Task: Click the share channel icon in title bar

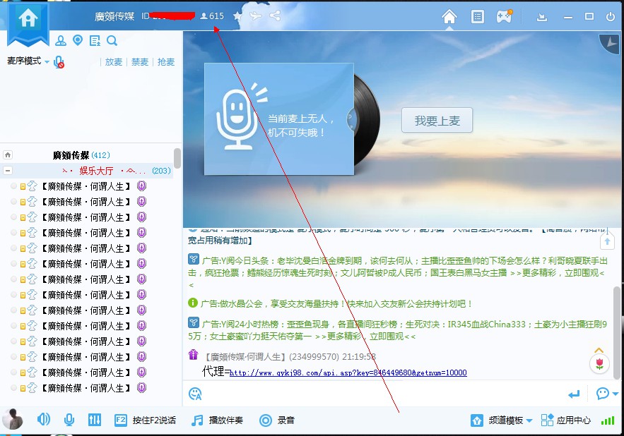Action: pos(275,16)
